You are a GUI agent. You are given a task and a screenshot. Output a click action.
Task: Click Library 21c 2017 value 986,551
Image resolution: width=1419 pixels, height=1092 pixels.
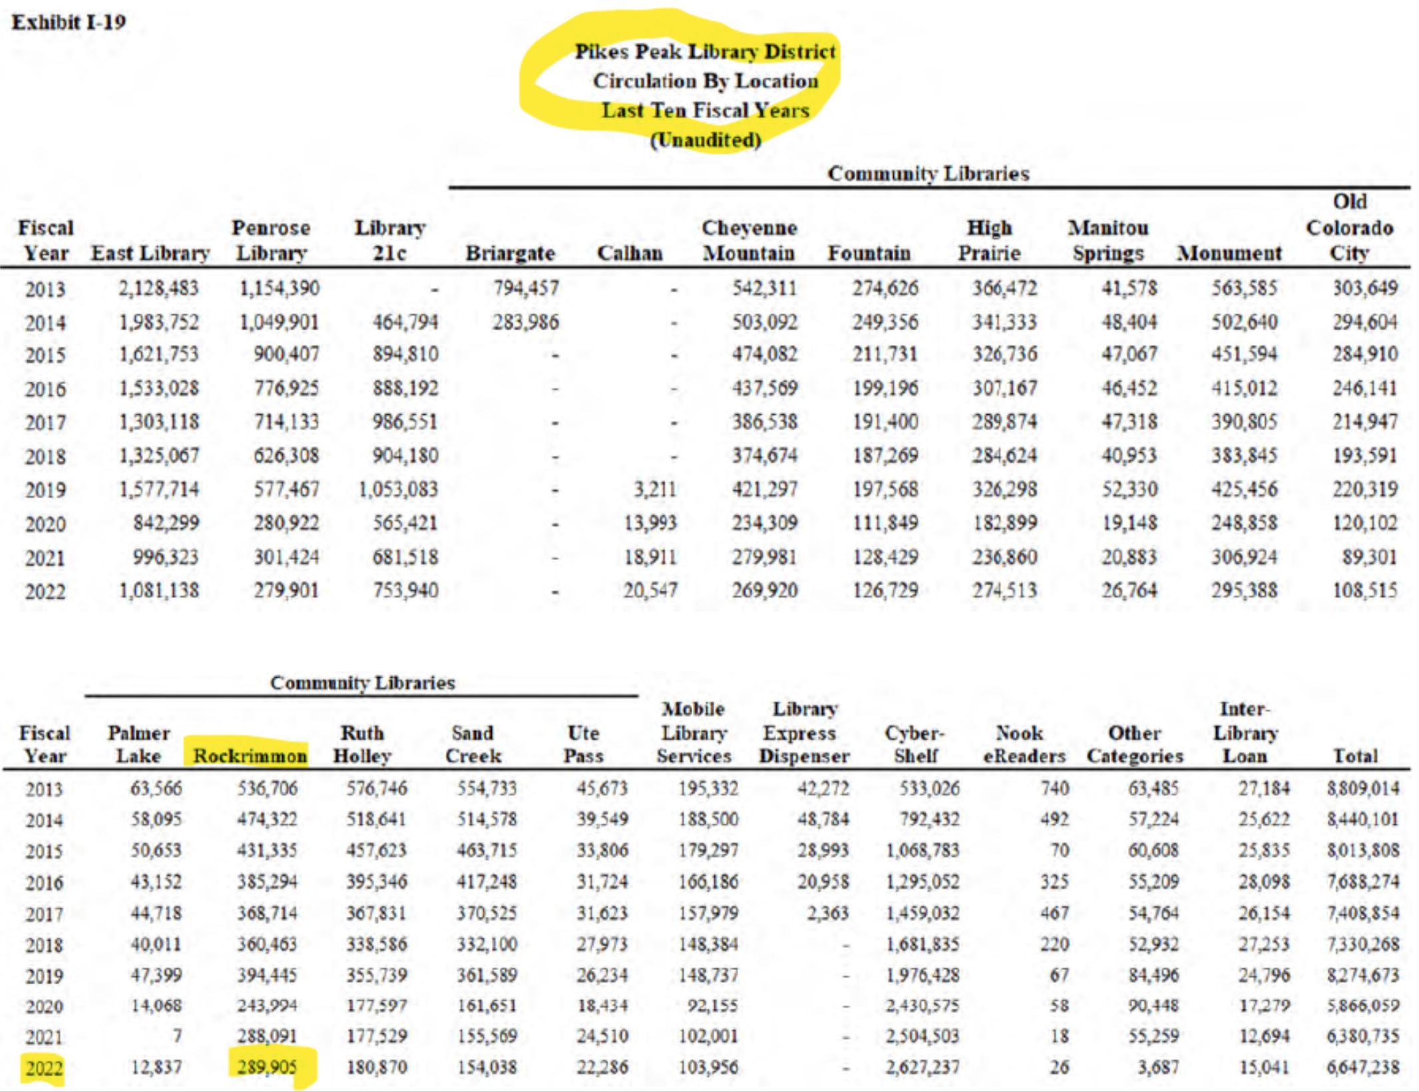point(405,421)
